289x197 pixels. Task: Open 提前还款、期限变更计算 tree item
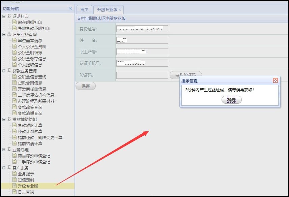(x=40, y=137)
